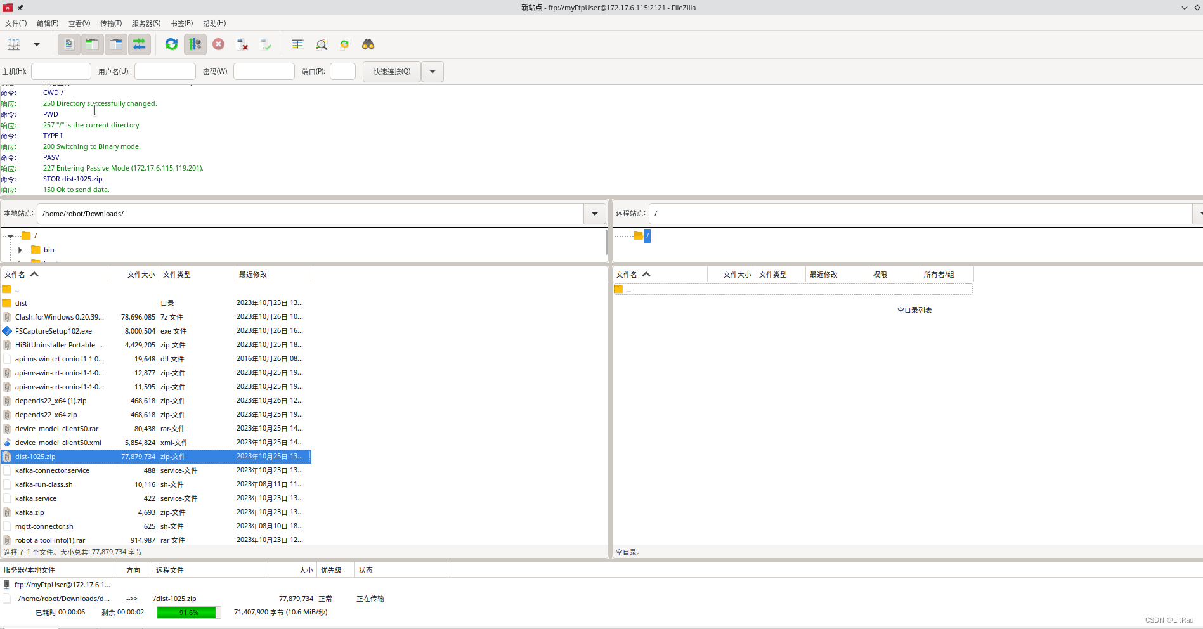Select kafka-run-class.sh file
The height and width of the screenshot is (629, 1203).
pyautogui.click(x=156, y=484)
